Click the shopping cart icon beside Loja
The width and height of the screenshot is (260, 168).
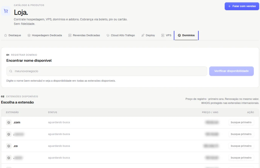click(6, 11)
